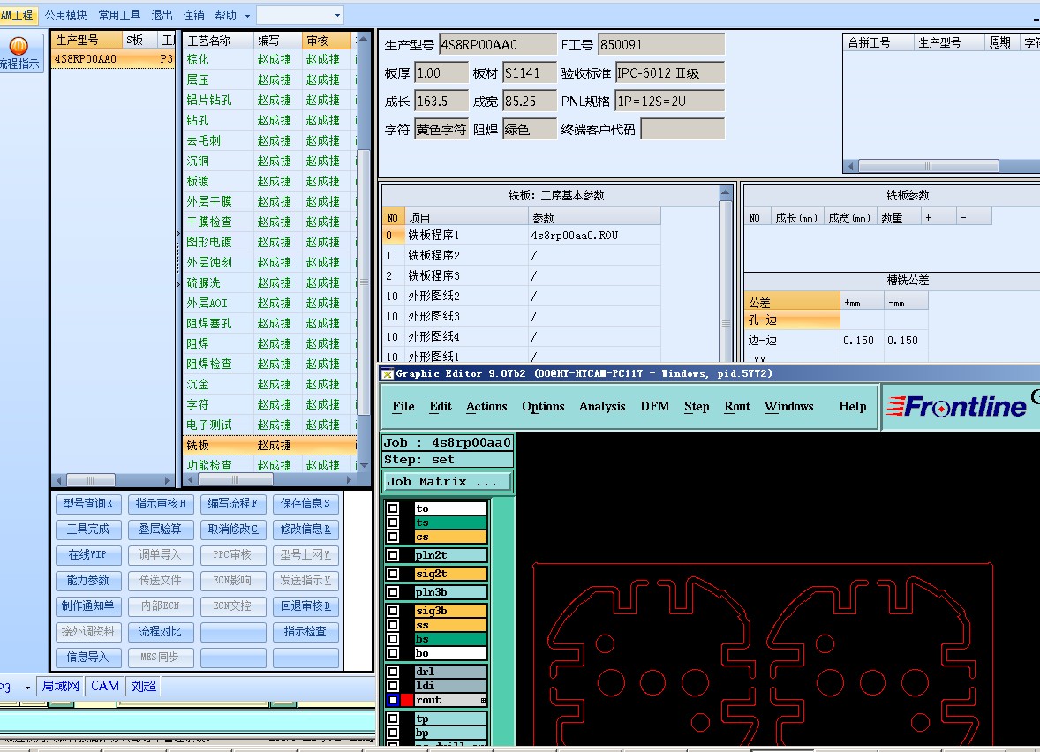
Task: Click the 生产型号 input field 4S8RP00AA0
Action: pyautogui.click(x=498, y=44)
